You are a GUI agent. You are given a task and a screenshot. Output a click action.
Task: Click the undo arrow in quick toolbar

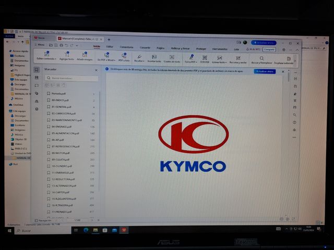tap(66, 45)
